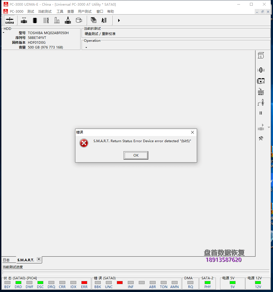
Task: Open the 帮助 menu
Action: tap(111, 12)
